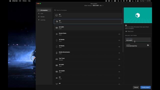The width and height of the screenshot is (160, 90).
Task: Show All templates category
Action: 44,10
